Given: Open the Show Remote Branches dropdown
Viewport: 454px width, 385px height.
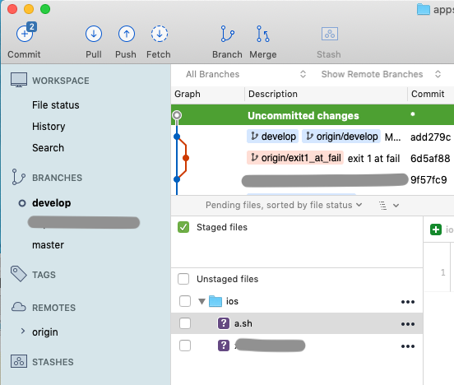Looking at the screenshot, I should point(381,74).
